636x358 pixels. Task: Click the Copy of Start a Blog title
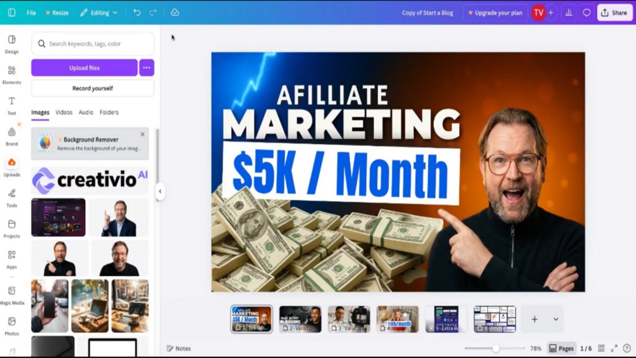[x=427, y=13]
